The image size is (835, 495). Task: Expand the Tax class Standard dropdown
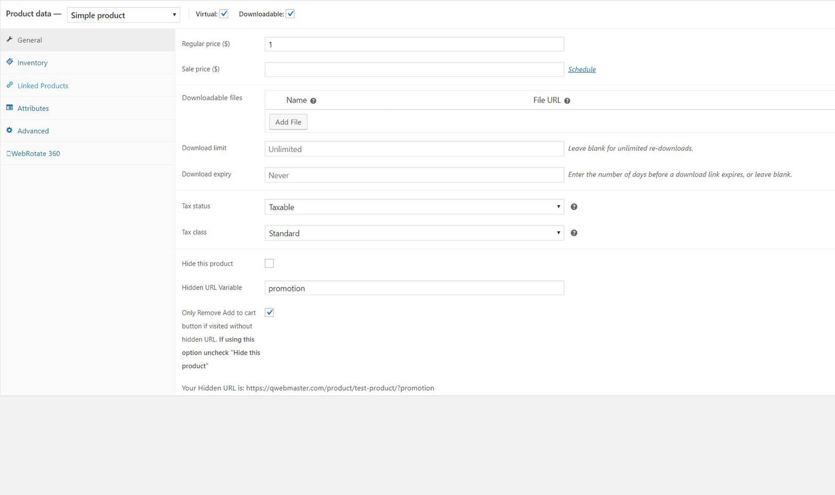[414, 233]
